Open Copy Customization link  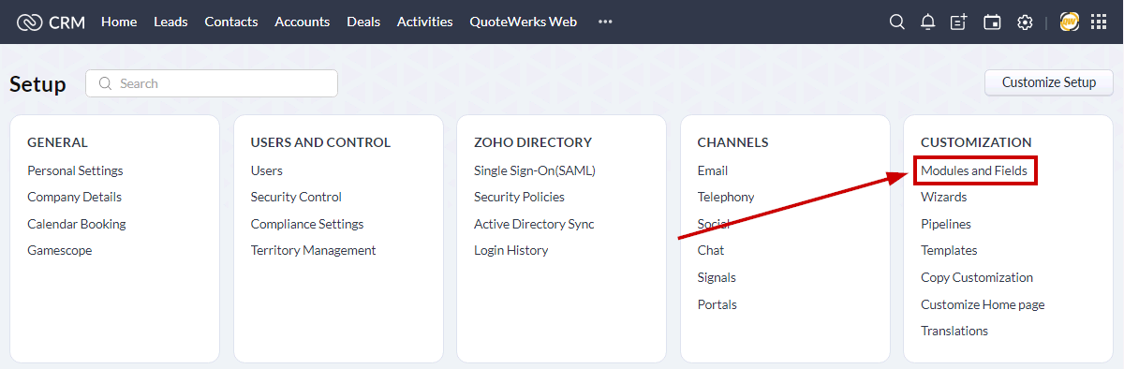click(x=977, y=277)
